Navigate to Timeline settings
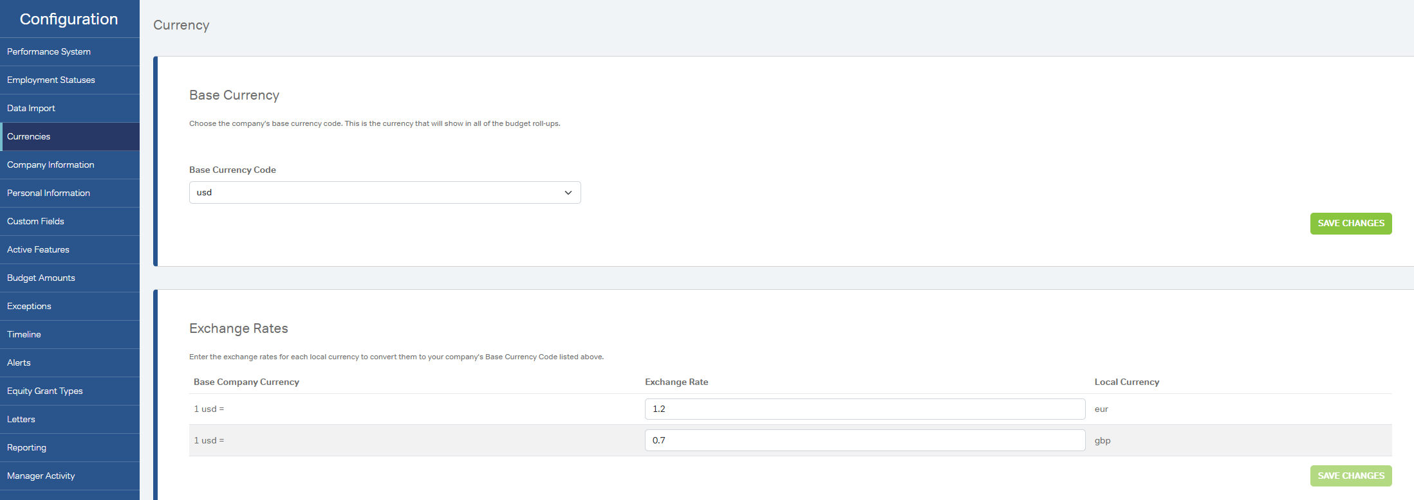The image size is (1414, 500). click(24, 335)
